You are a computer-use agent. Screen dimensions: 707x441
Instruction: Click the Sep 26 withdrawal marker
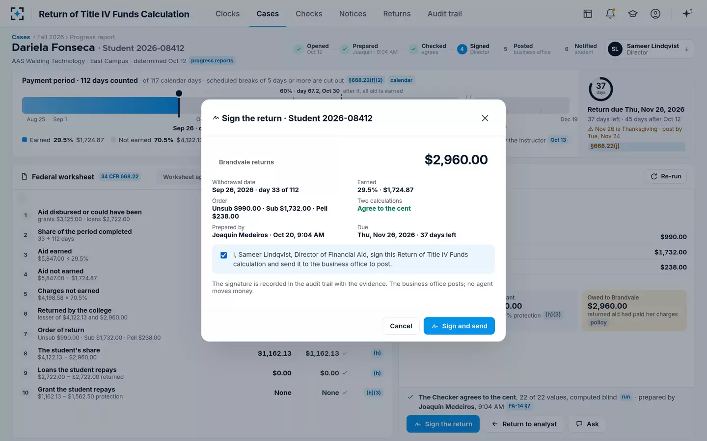click(179, 93)
